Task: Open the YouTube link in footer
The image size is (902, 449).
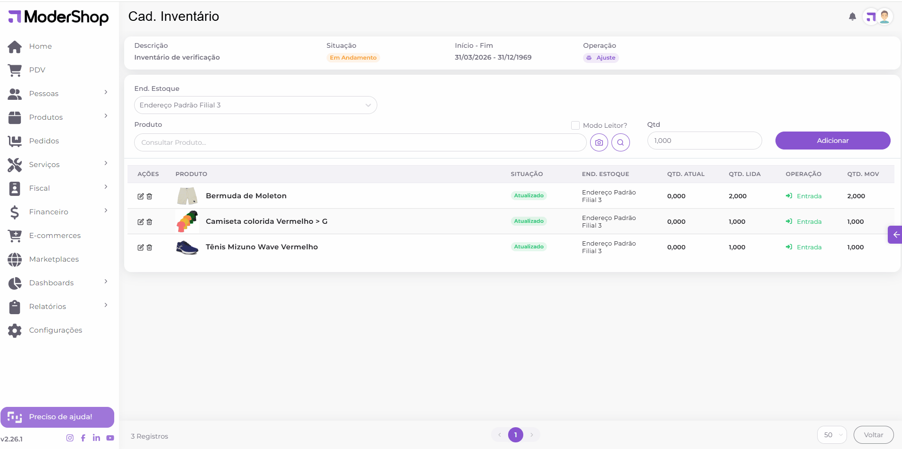Action: 110,438
